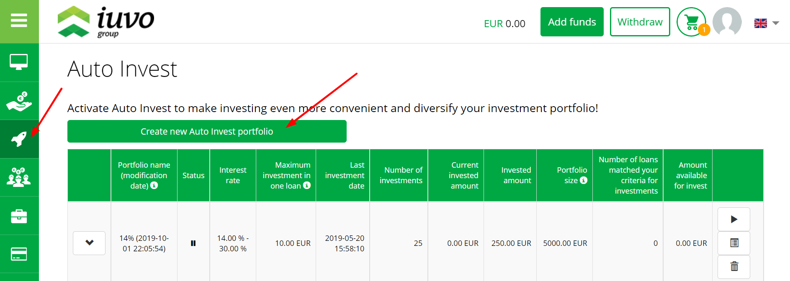790x281 pixels.
Task: Open the credit card sidebar icon
Action: [x=19, y=254]
